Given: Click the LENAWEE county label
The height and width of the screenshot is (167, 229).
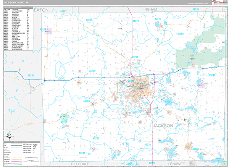Looking at the screenshot, I should [176, 164].
